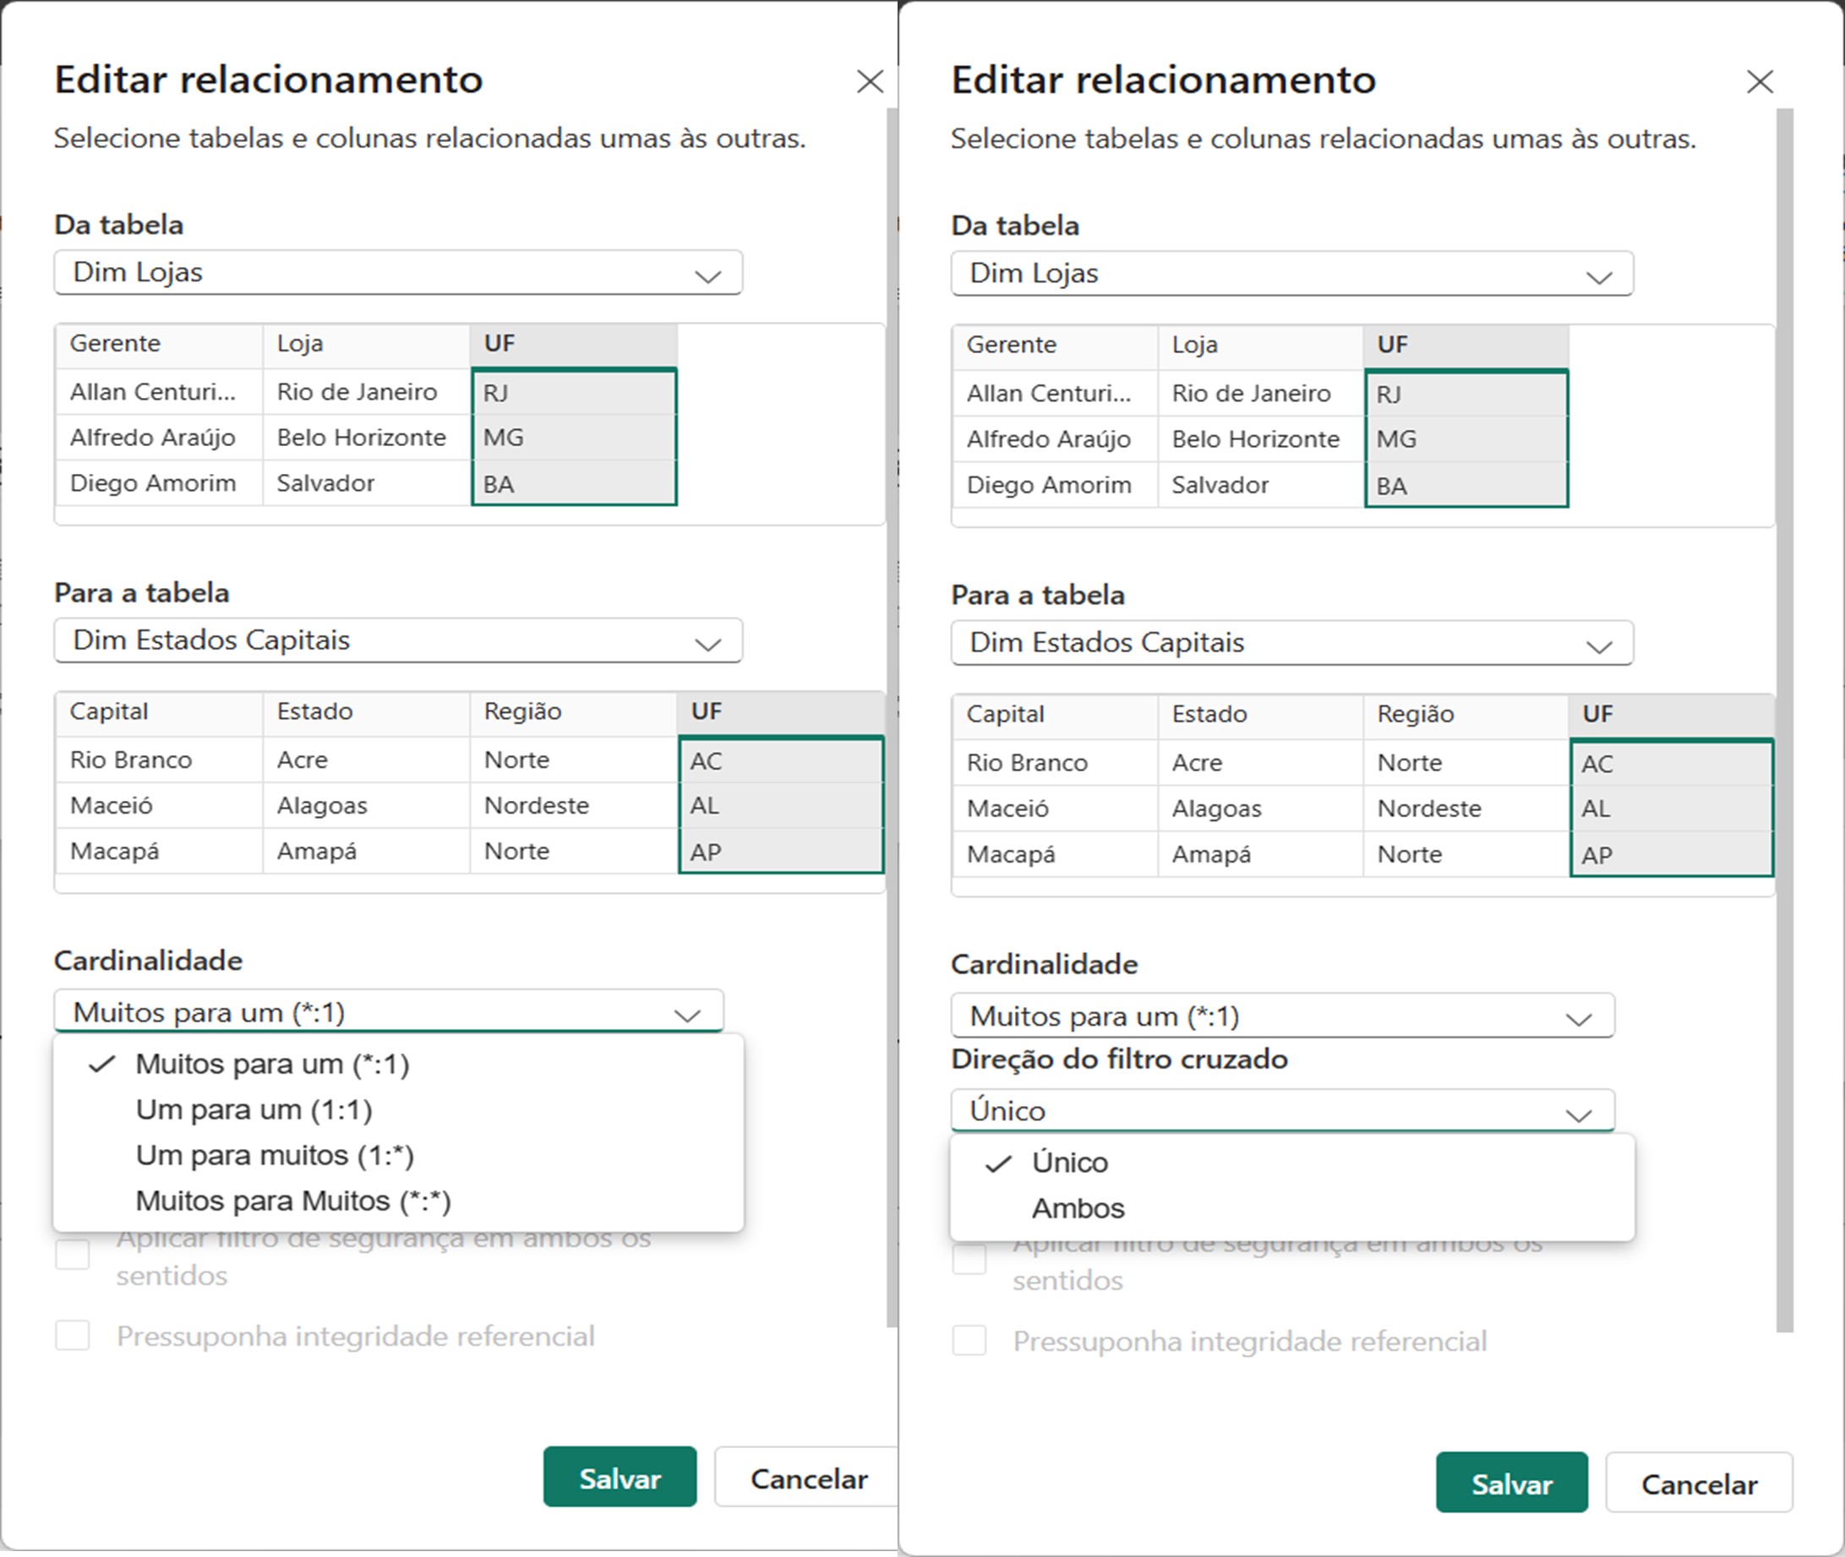Open left Dim Lojas table dropdown

[398, 273]
